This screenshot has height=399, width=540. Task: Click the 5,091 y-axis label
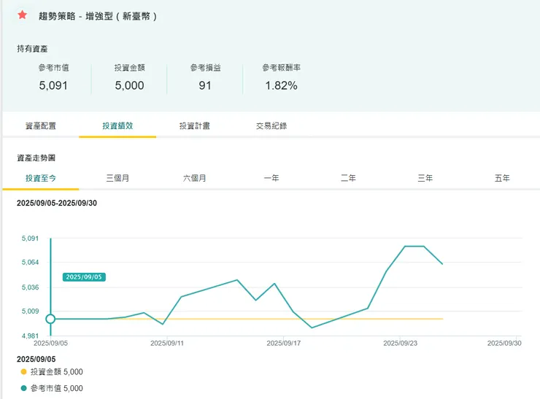(x=31, y=239)
